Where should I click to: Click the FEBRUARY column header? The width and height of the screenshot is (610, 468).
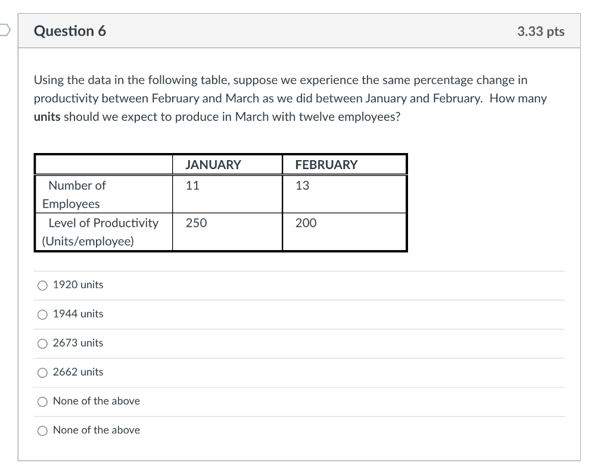pyautogui.click(x=325, y=164)
